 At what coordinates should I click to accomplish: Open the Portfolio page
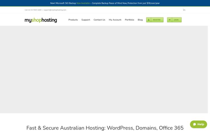pyautogui.click(x=129, y=20)
